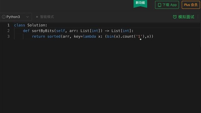Click the alarm clock icon beside 模拟面试

click(175, 17)
